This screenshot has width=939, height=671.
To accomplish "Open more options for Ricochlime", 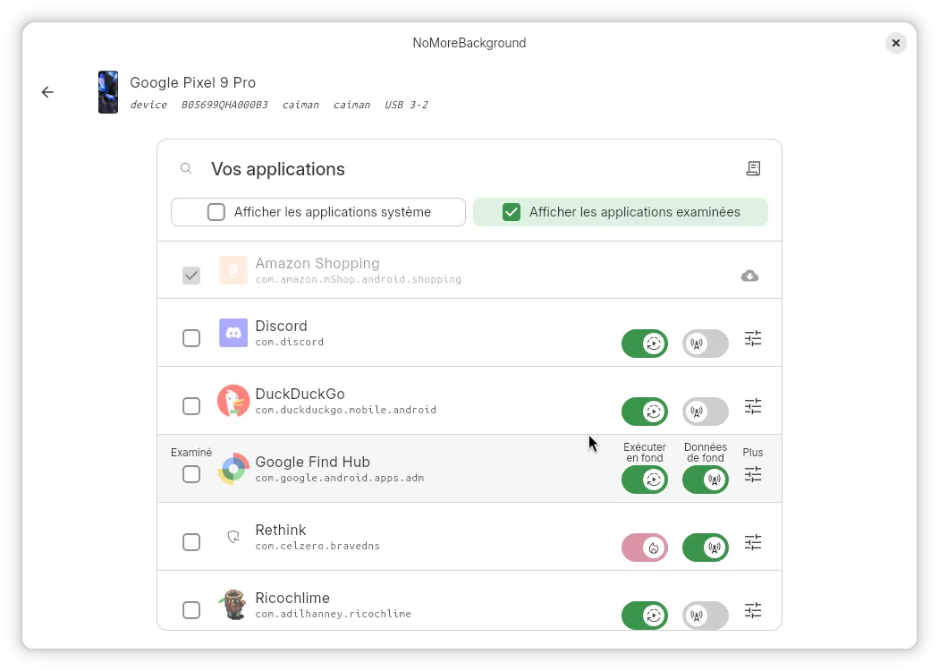I will click(753, 610).
